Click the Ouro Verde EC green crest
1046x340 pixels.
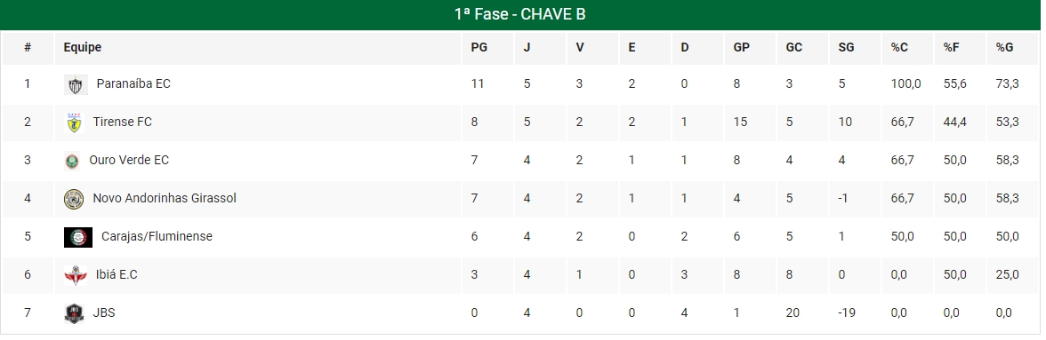click(72, 161)
